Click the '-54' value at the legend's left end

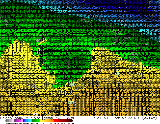pos(8,123)
